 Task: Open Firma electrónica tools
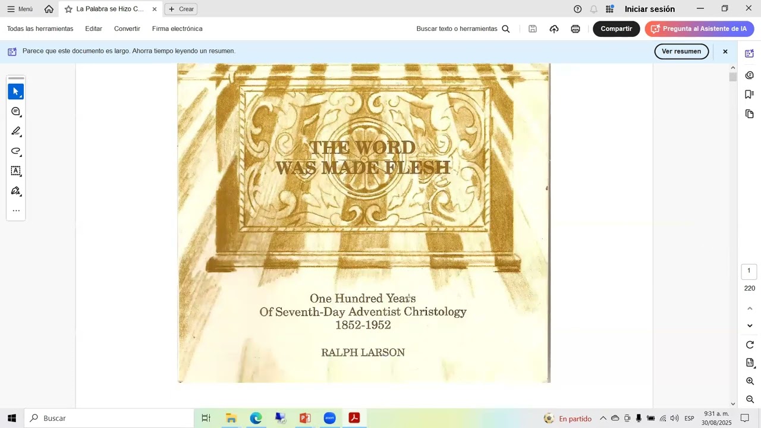[x=177, y=29]
